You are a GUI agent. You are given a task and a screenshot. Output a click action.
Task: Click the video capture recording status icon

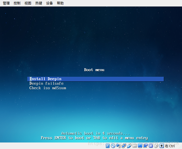pyautogui.click(x=145, y=146)
